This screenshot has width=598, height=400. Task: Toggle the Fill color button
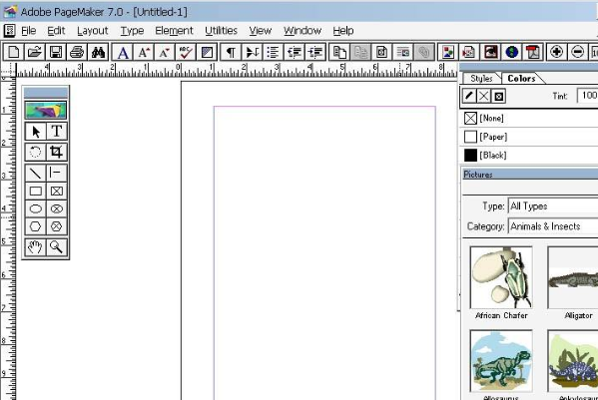pyautogui.click(x=483, y=96)
